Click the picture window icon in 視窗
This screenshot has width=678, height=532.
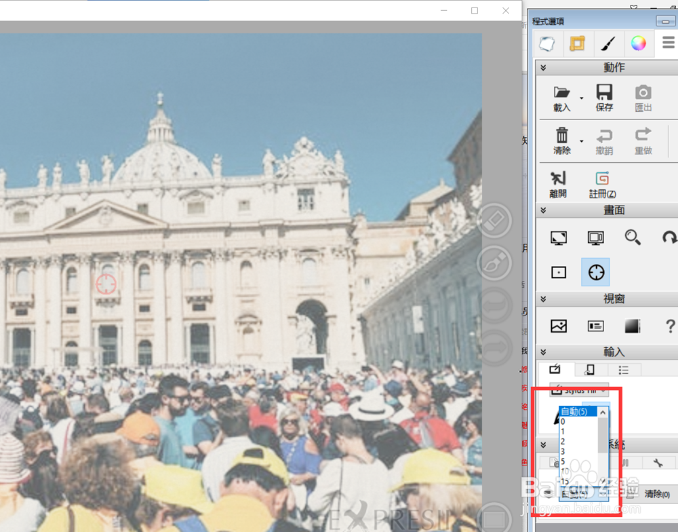click(559, 326)
